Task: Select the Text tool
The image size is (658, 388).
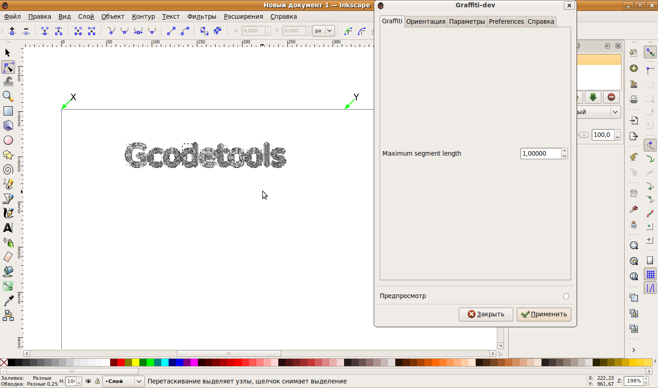Action: (8, 228)
